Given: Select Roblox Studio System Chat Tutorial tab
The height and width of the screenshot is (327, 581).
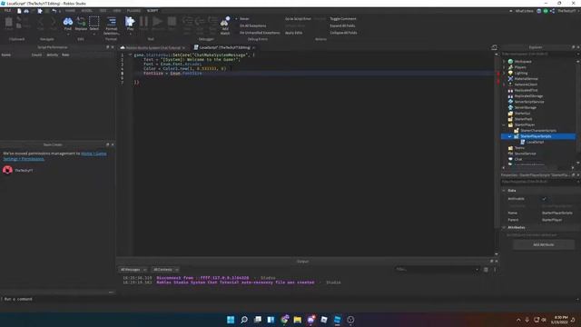Looking at the screenshot, I should click(153, 48).
